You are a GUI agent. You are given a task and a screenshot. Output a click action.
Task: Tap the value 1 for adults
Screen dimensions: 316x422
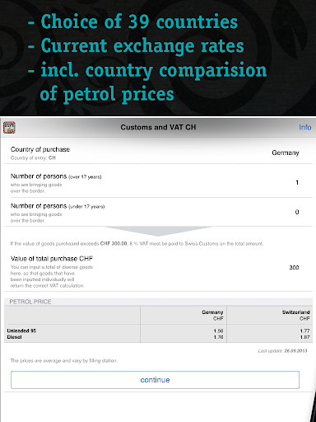click(297, 182)
